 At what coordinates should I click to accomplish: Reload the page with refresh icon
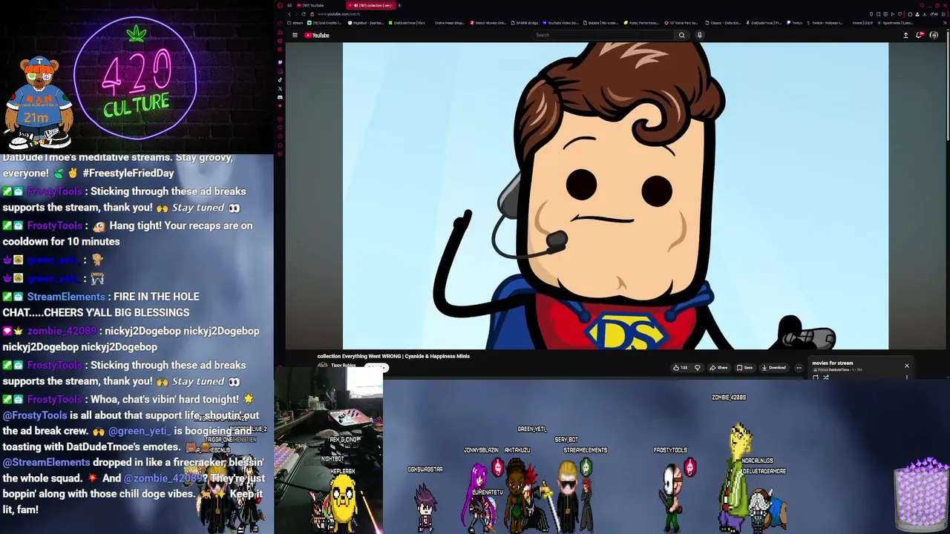(x=303, y=14)
